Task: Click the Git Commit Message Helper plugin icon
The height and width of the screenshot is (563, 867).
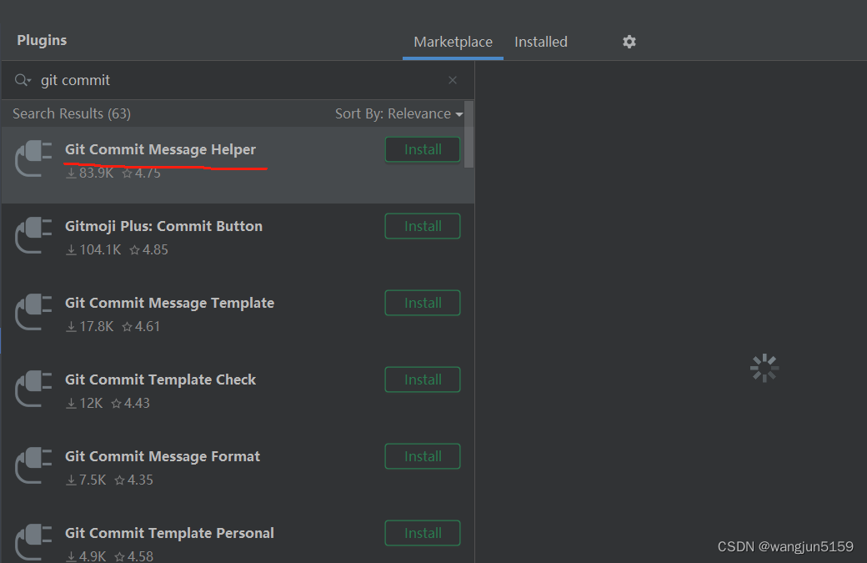Action: pyautogui.click(x=33, y=158)
